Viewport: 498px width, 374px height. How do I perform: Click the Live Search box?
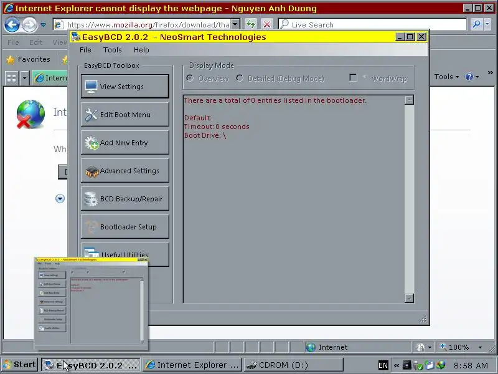[372, 24]
